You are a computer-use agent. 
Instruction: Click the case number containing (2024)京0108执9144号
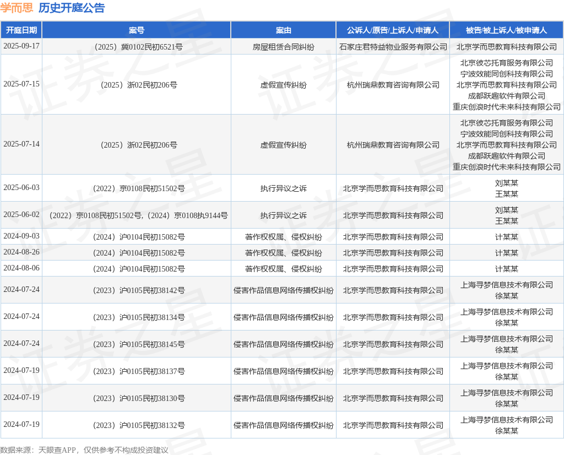pyautogui.click(x=138, y=215)
